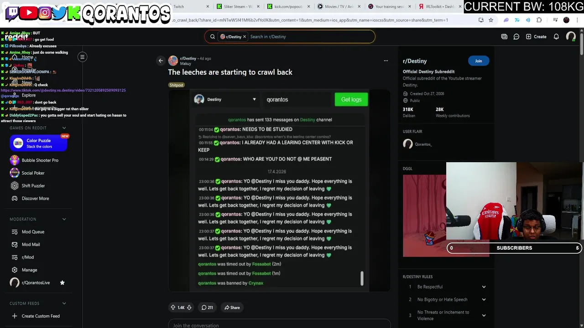
Task: Open Mod Queue in the sidebar
Action: point(33,232)
